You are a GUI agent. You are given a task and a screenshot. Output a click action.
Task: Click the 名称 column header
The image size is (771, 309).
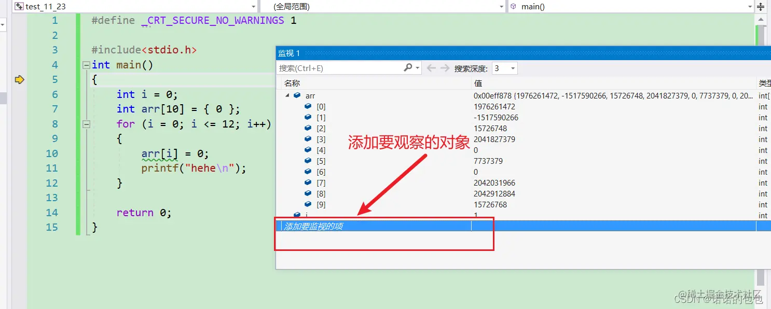click(x=292, y=82)
